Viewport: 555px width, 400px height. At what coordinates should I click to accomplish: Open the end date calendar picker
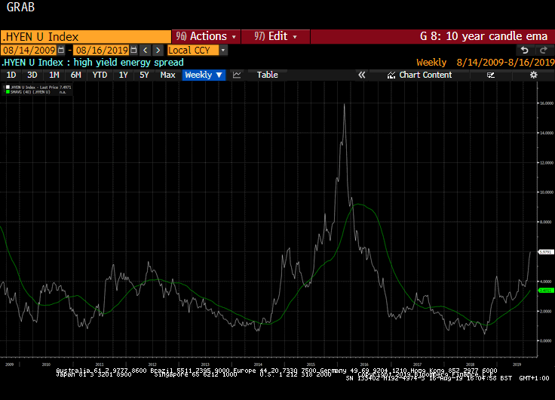coord(133,51)
